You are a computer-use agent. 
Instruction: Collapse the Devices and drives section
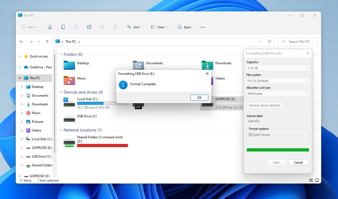tap(61, 92)
